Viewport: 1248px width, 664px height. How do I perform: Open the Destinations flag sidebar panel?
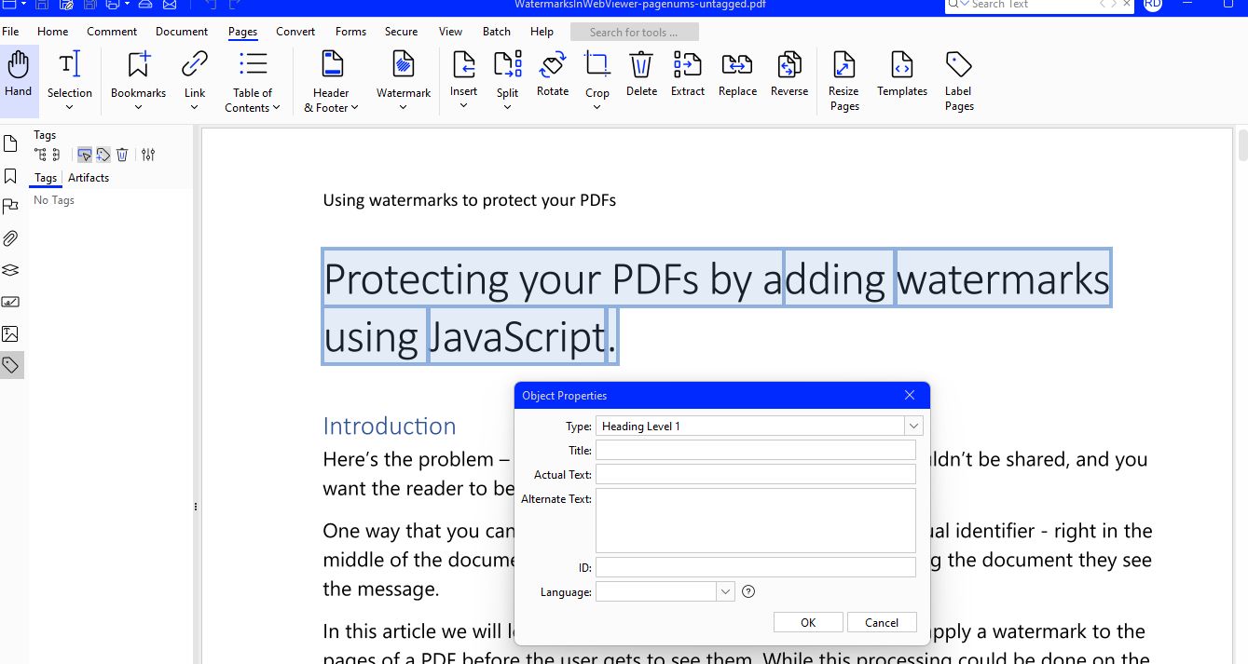(x=11, y=207)
